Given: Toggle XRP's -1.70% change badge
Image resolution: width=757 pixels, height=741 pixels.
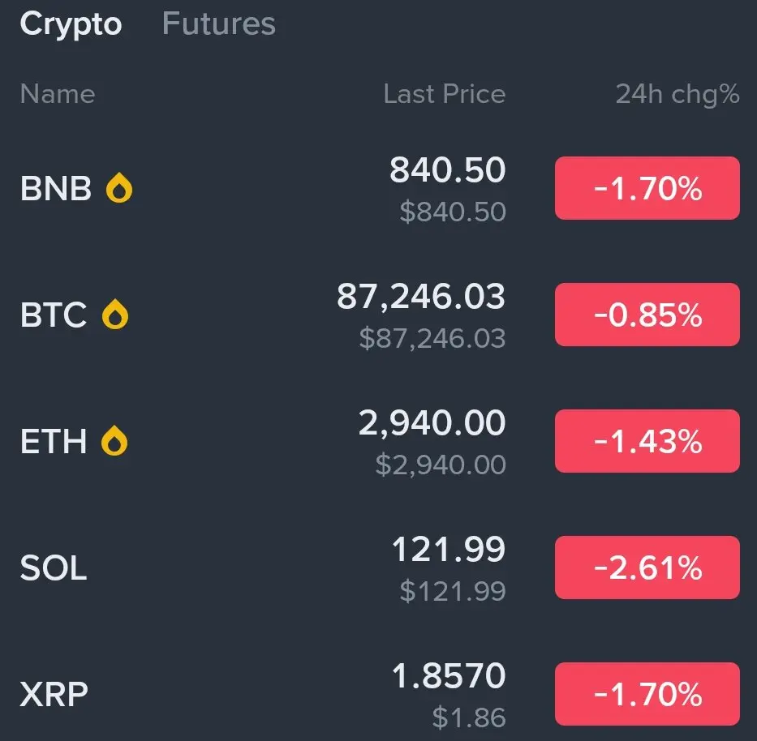Looking at the screenshot, I should [x=647, y=694].
